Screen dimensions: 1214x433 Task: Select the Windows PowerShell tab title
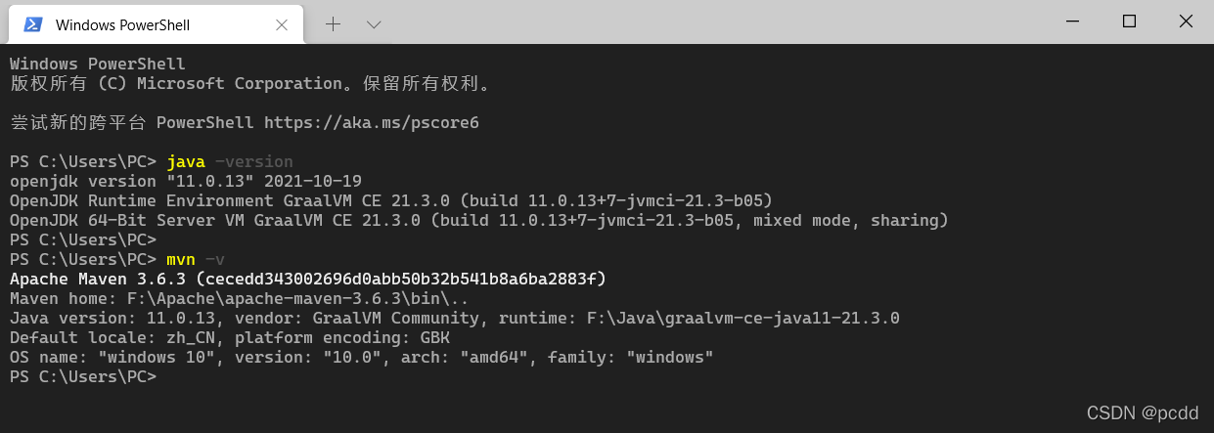click(x=122, y=24)
